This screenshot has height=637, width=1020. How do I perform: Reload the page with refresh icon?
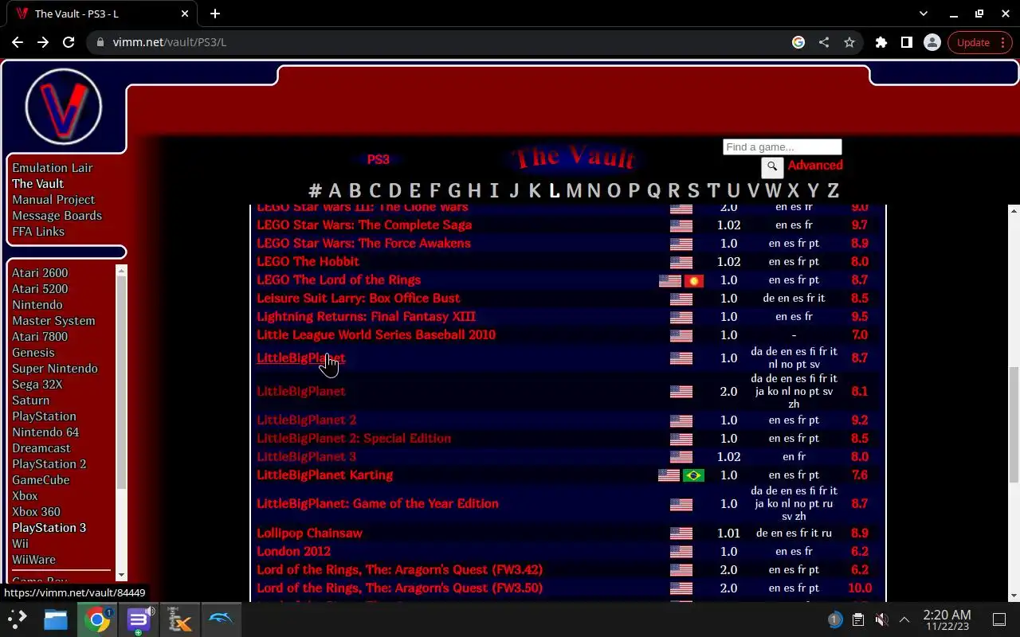pyautogui.click(x=69, y=42)
